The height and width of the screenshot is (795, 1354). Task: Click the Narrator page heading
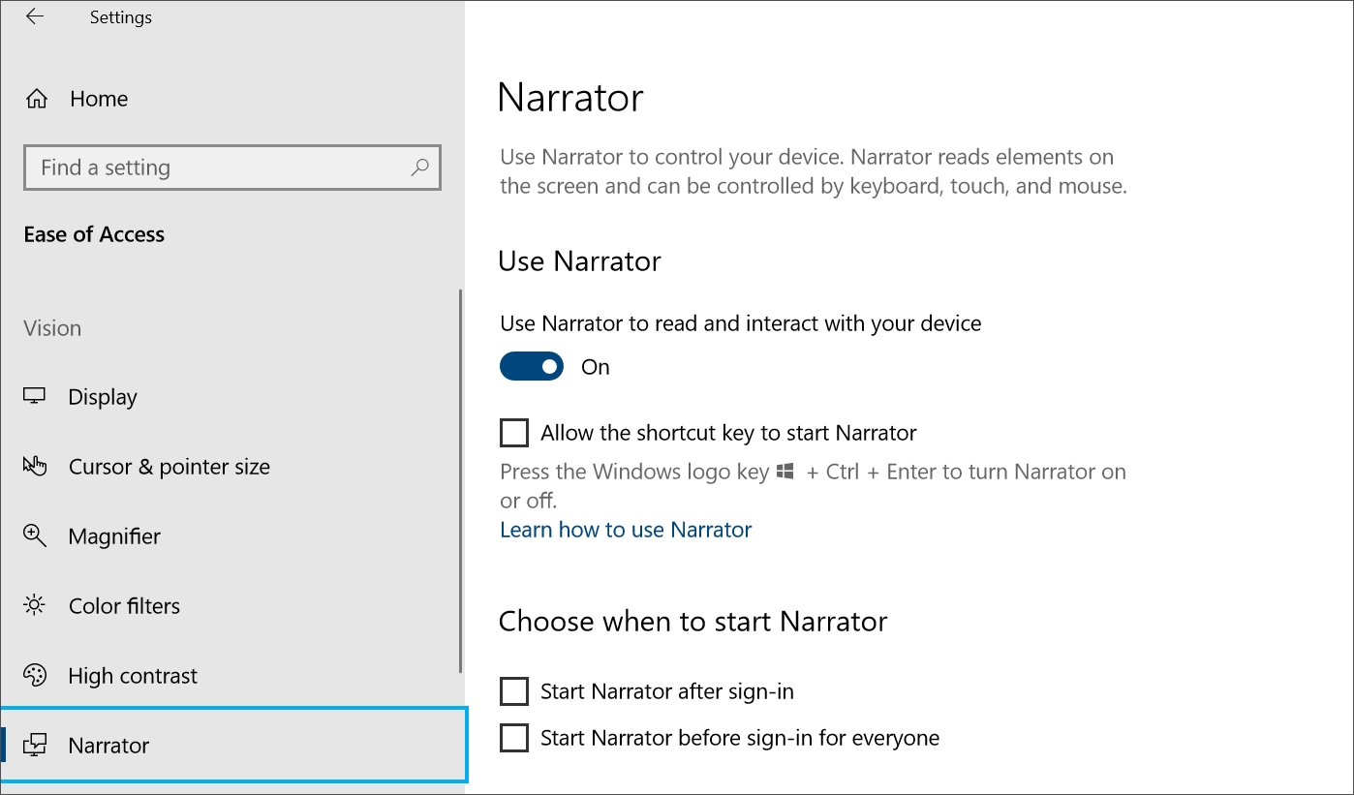tap(570, 99)
